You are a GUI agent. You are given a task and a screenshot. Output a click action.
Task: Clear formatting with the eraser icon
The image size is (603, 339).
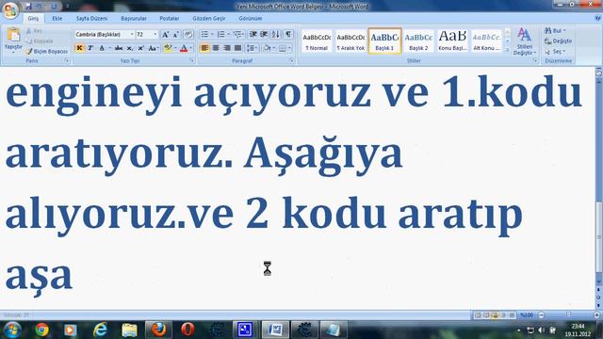[188, 35]
